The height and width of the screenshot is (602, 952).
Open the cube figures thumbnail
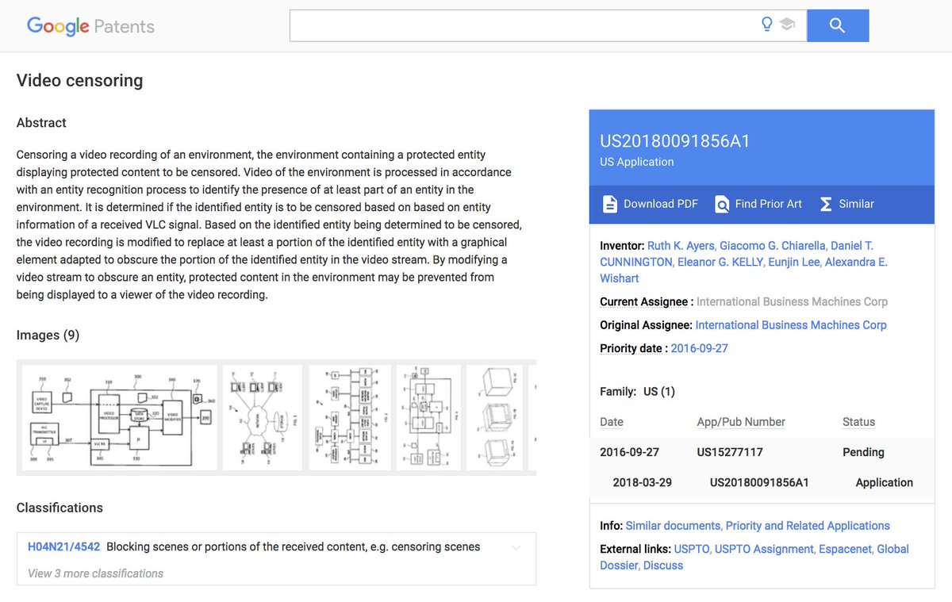(x=494, y=417)
